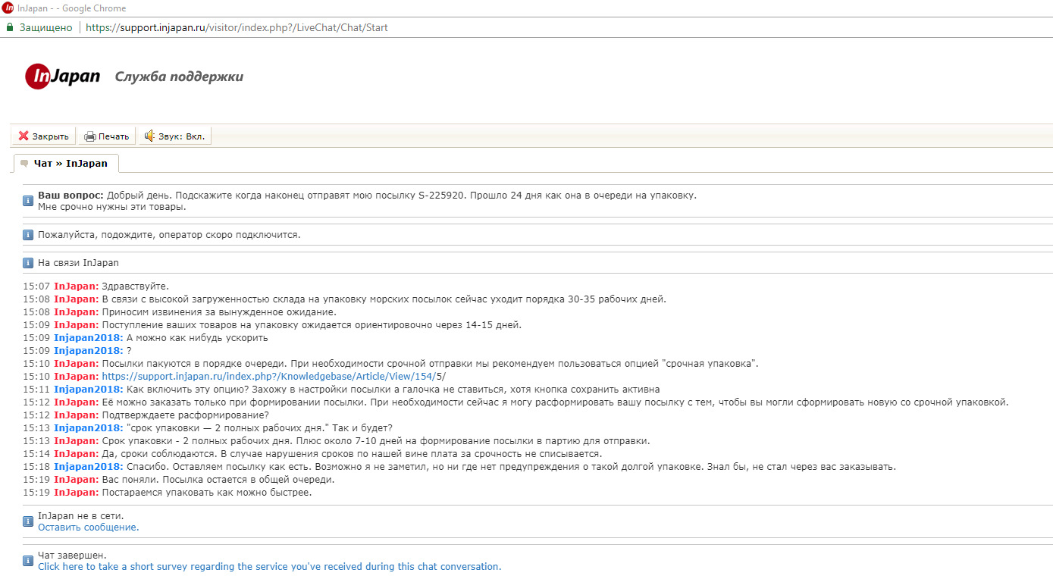Click the red Close toolbar icon
1053x576 pixels.
pos(24,136)
